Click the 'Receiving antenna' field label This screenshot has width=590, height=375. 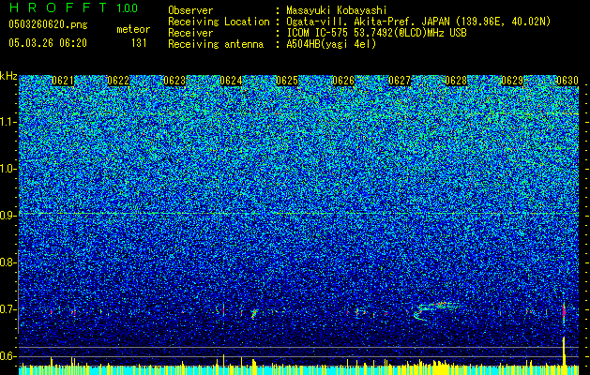216,44
